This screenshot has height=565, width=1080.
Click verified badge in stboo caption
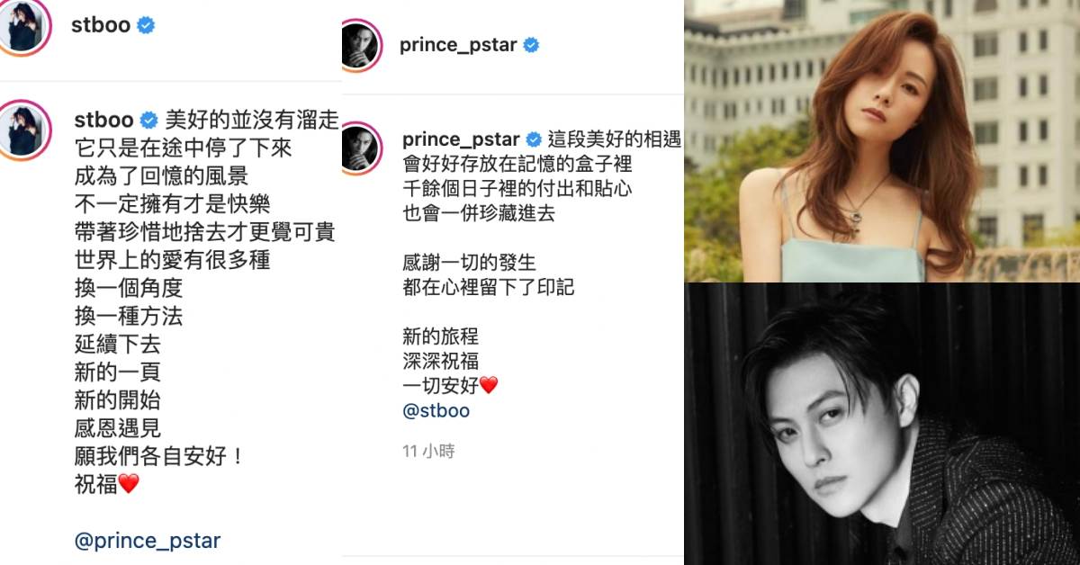tap(149, 120)
